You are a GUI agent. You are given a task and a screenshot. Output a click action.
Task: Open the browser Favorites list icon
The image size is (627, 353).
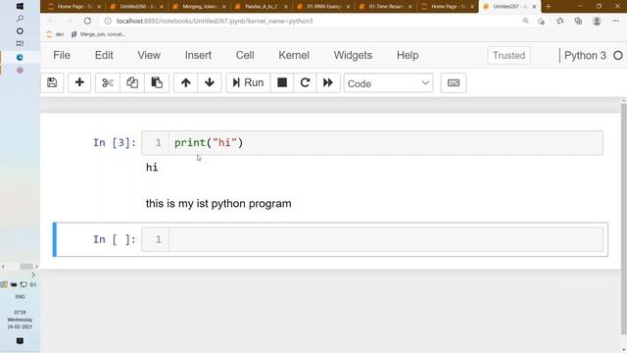(x=559, y=21)
